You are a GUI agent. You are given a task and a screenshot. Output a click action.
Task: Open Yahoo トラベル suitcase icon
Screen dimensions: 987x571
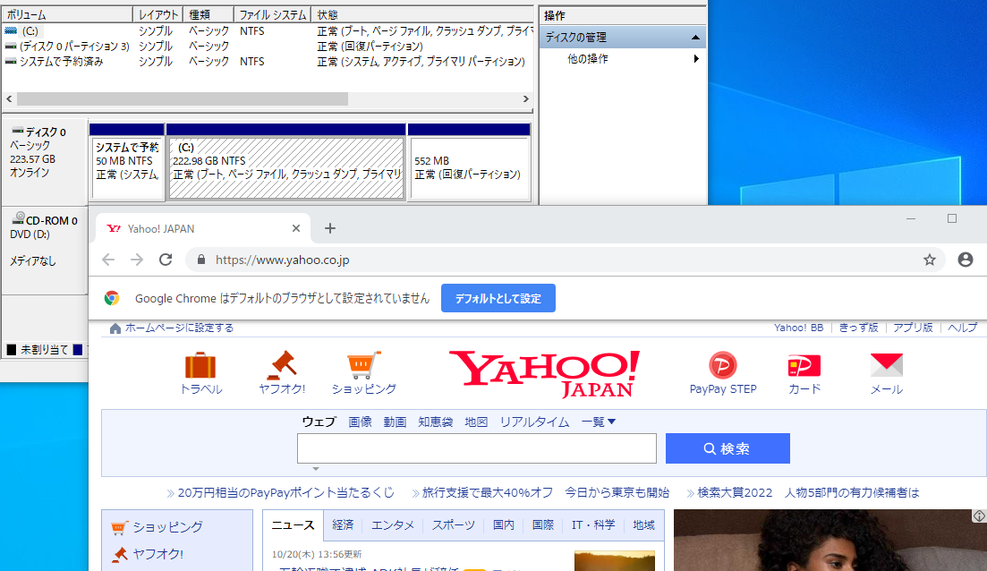click(x=200, y=365)
